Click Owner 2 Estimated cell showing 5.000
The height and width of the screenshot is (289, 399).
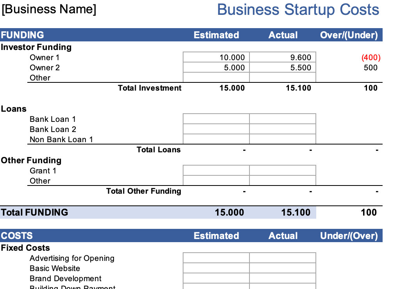[x=216, y=68]
